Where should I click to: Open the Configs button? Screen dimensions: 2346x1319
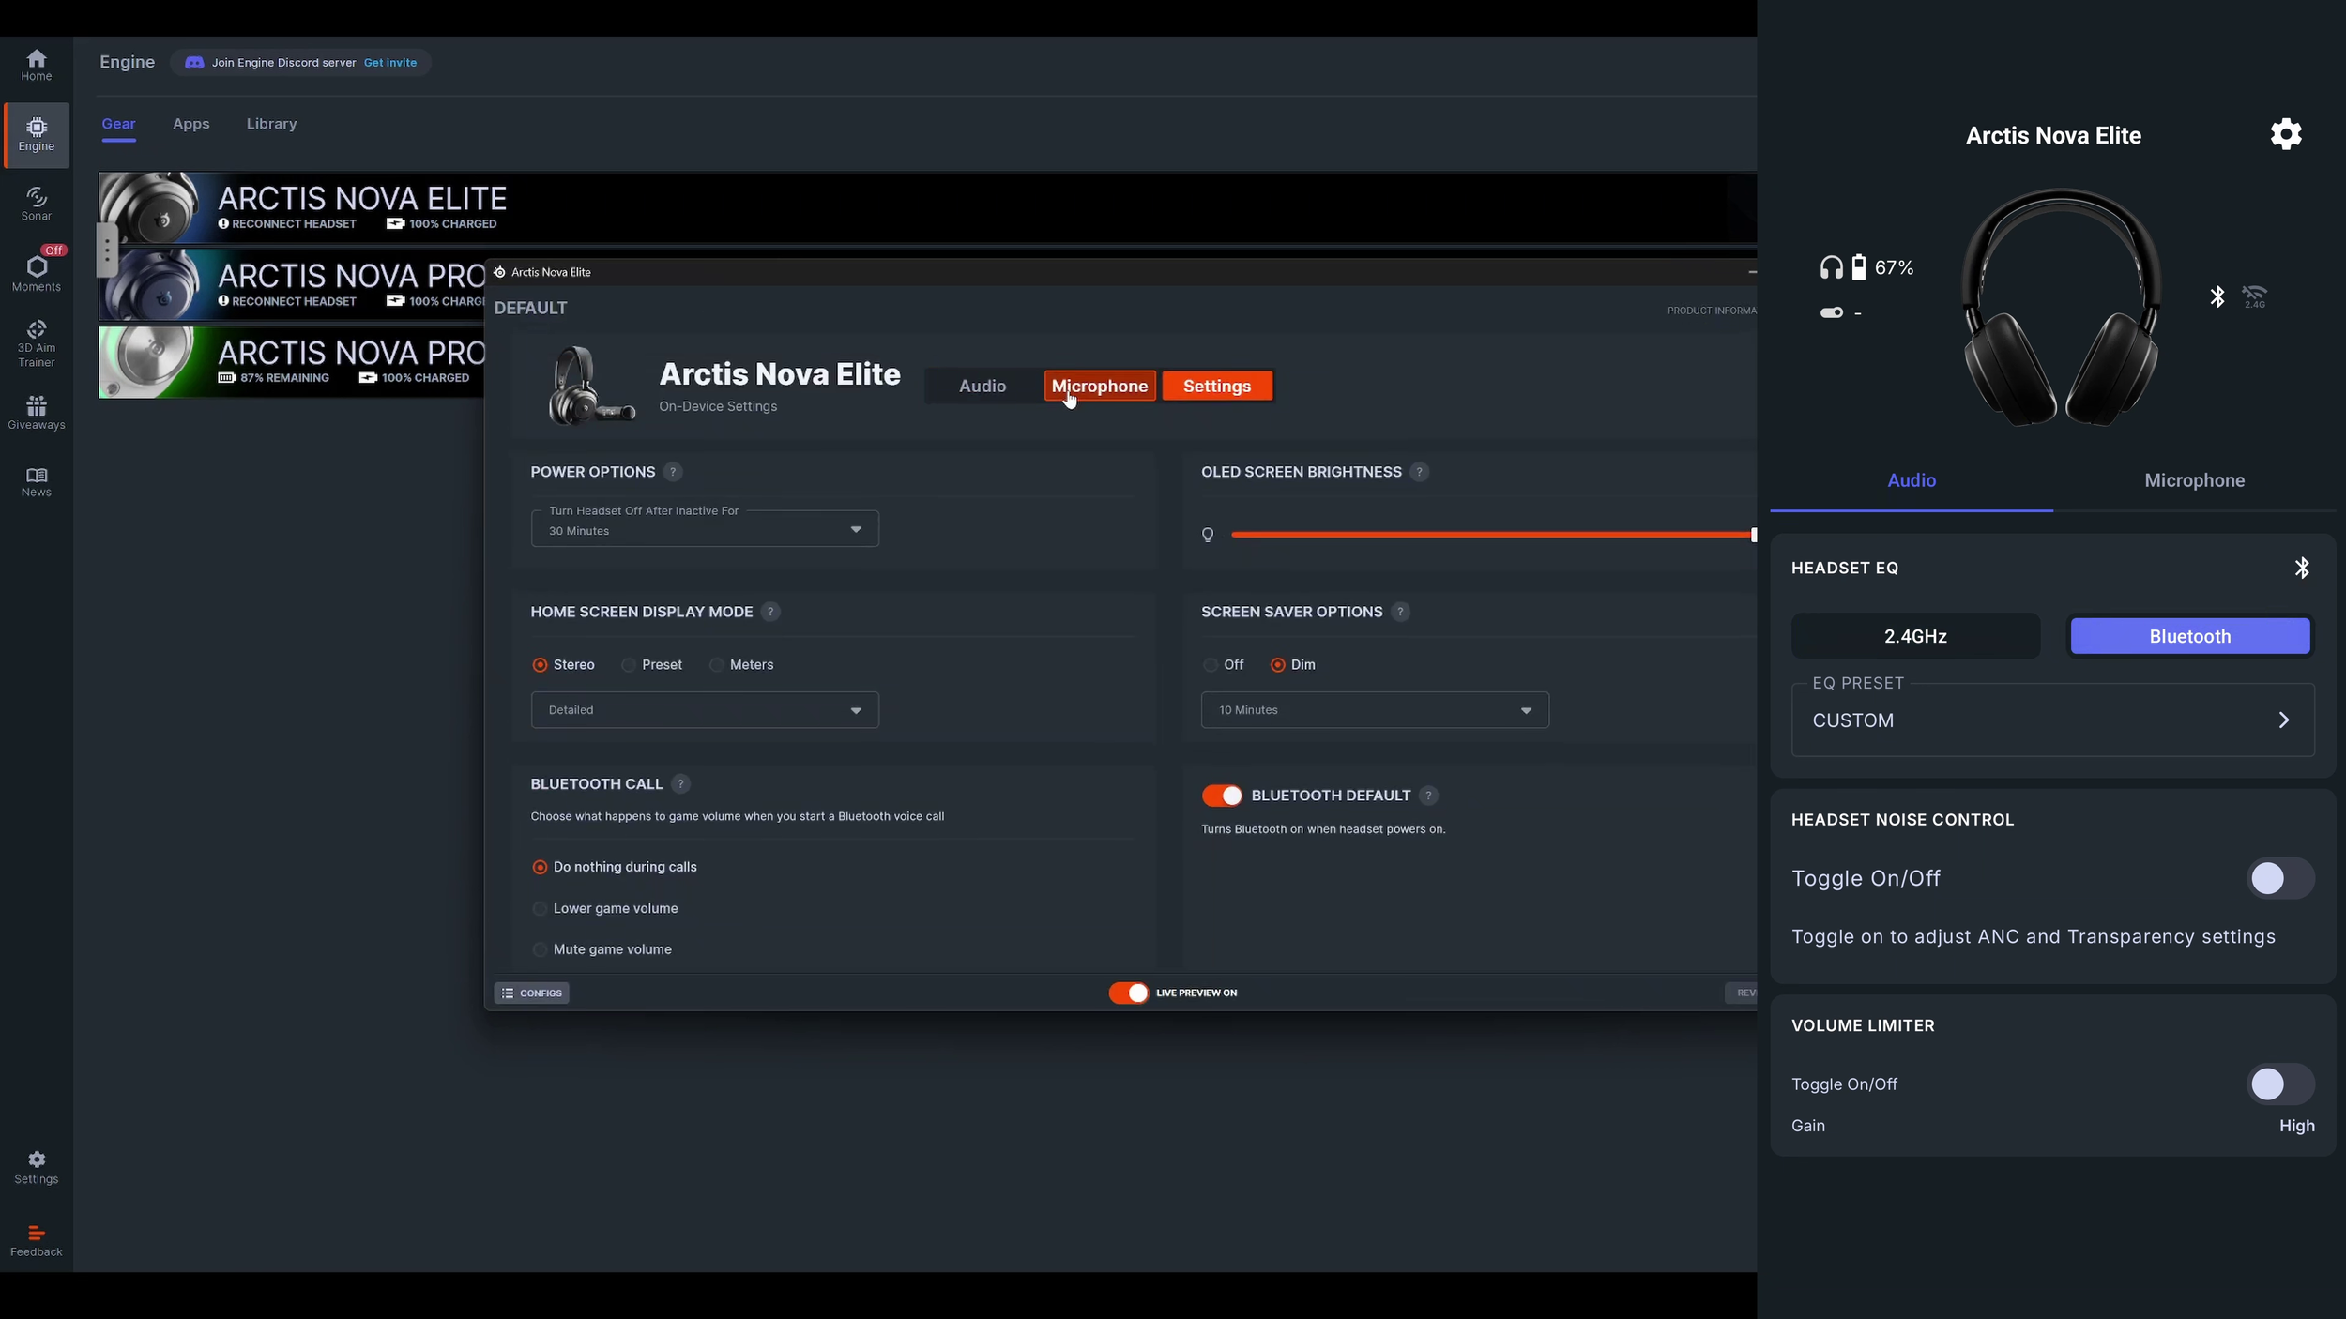tap(531, 993)
